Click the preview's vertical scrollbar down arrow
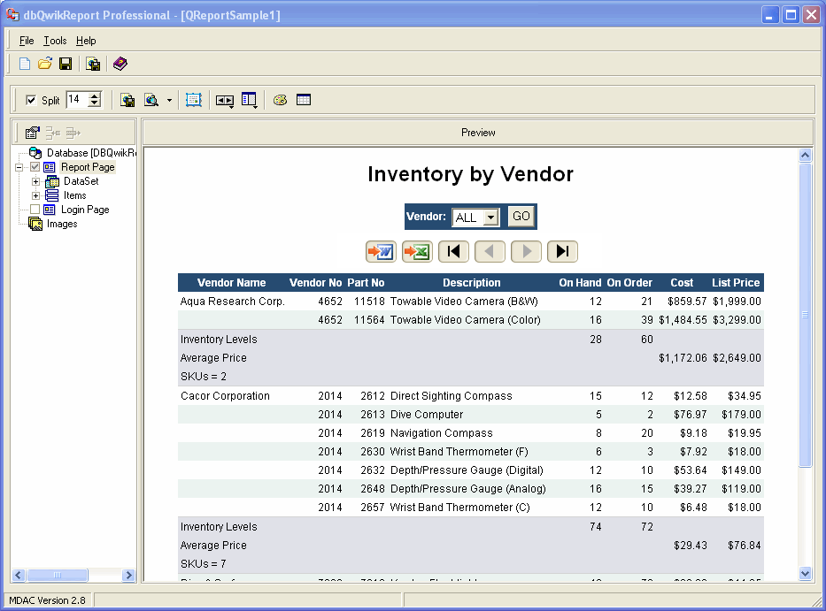 coord(805,573)
